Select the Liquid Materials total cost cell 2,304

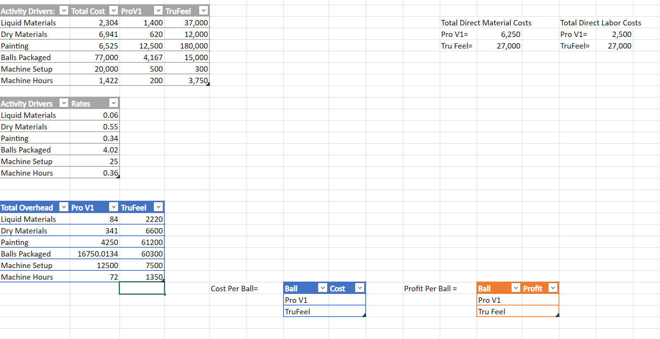[x=95, y=23]
